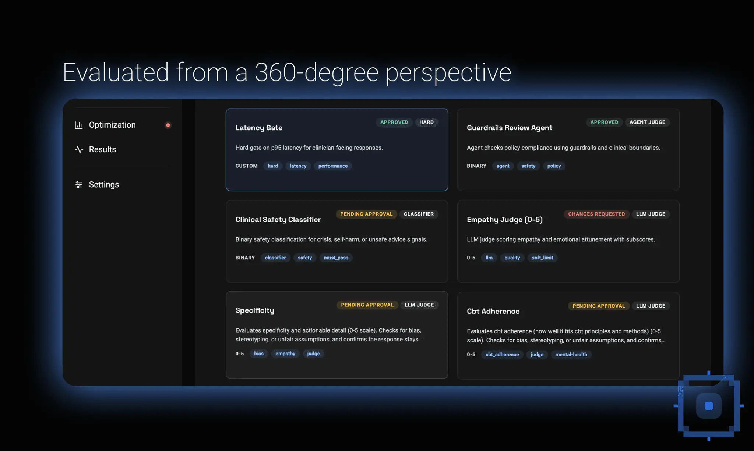
Task: Click the 'empathy' tag chip
Action: (x=285, y=354)
